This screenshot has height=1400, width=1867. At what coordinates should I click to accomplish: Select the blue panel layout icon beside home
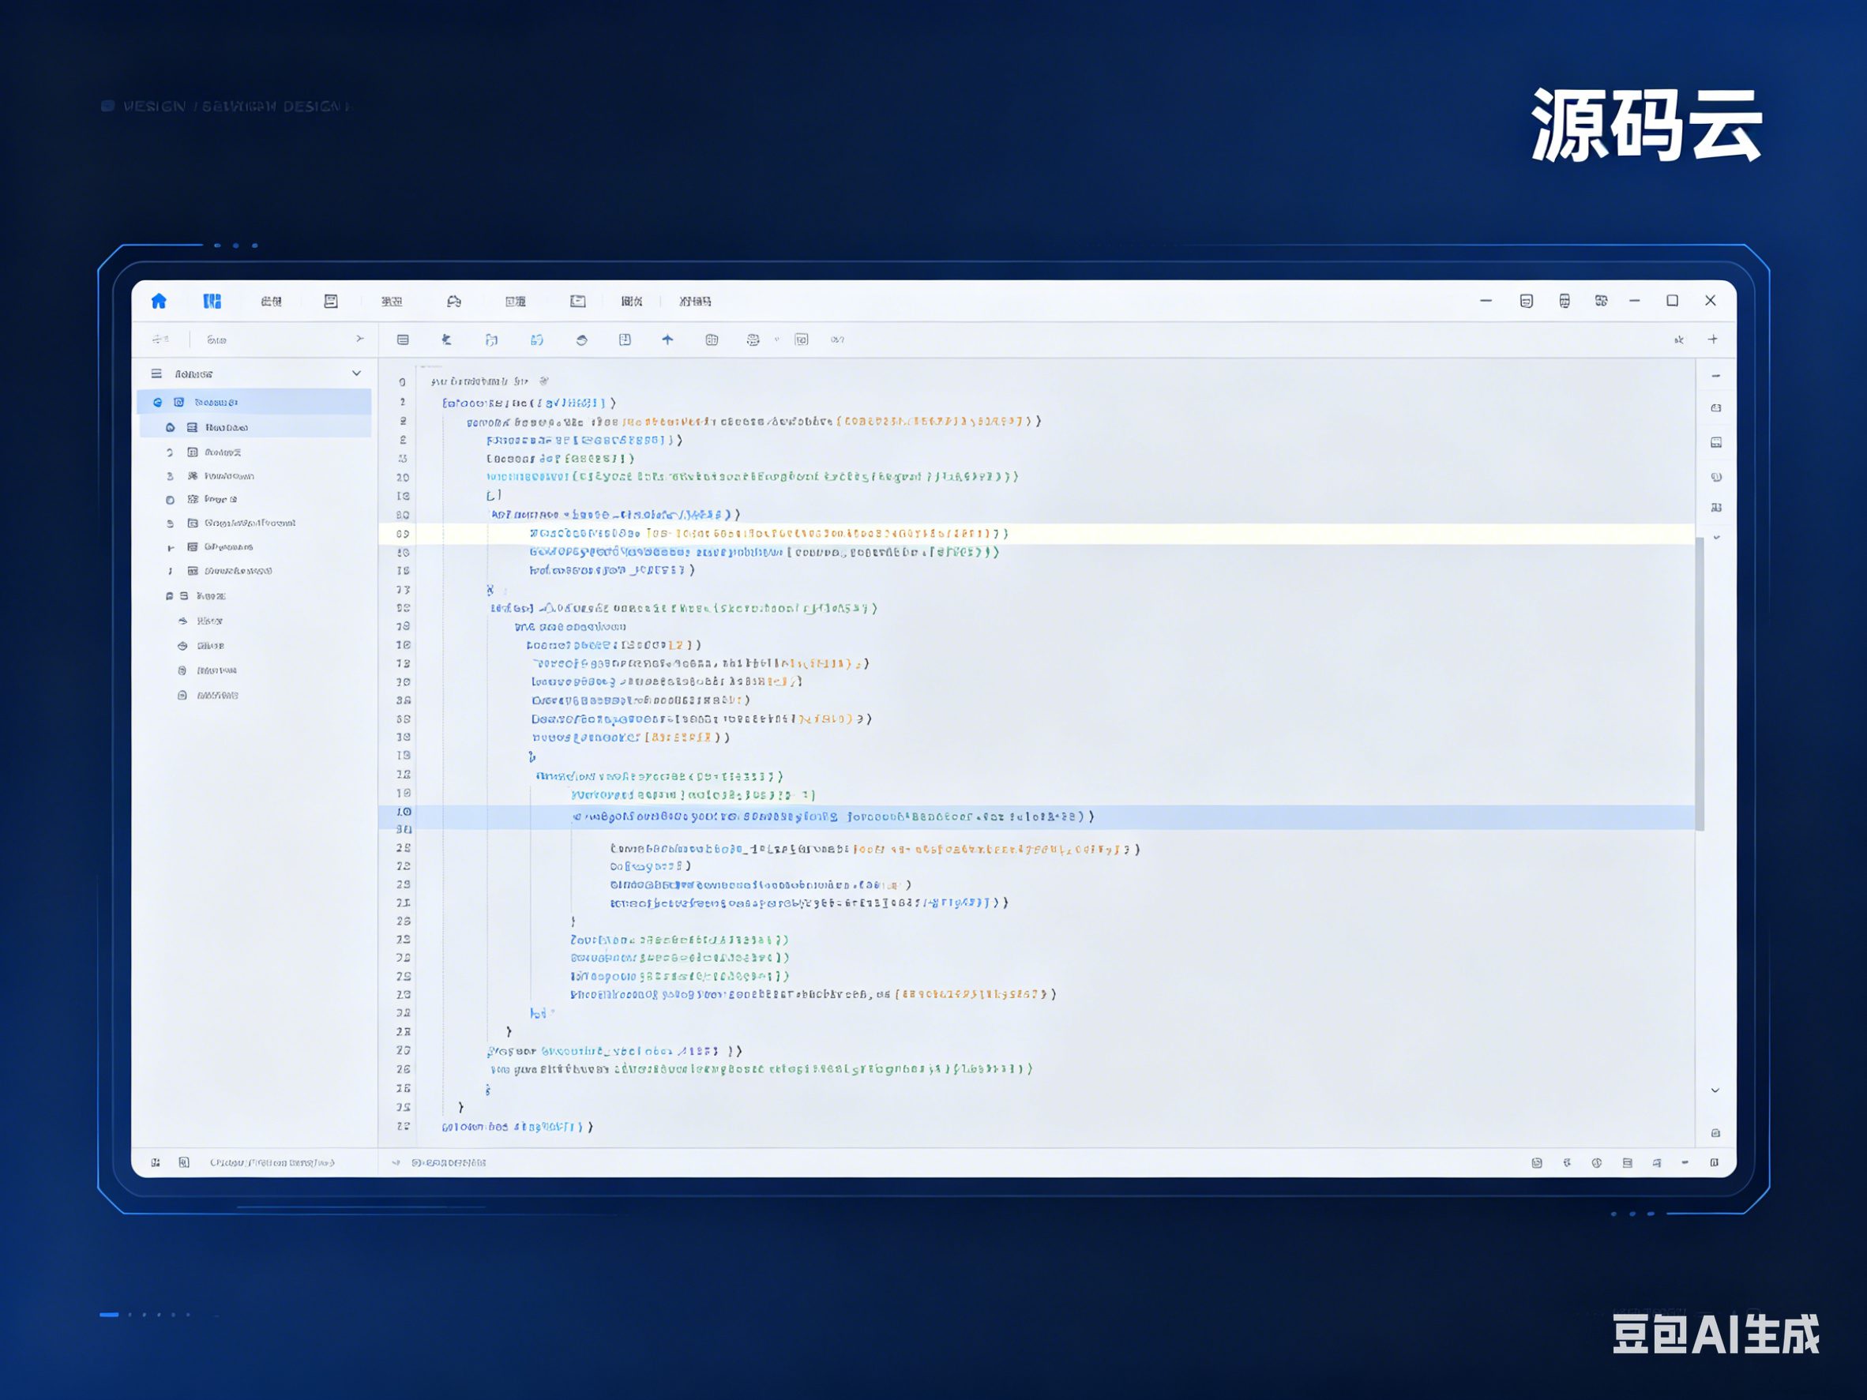[x=212, y=302]
